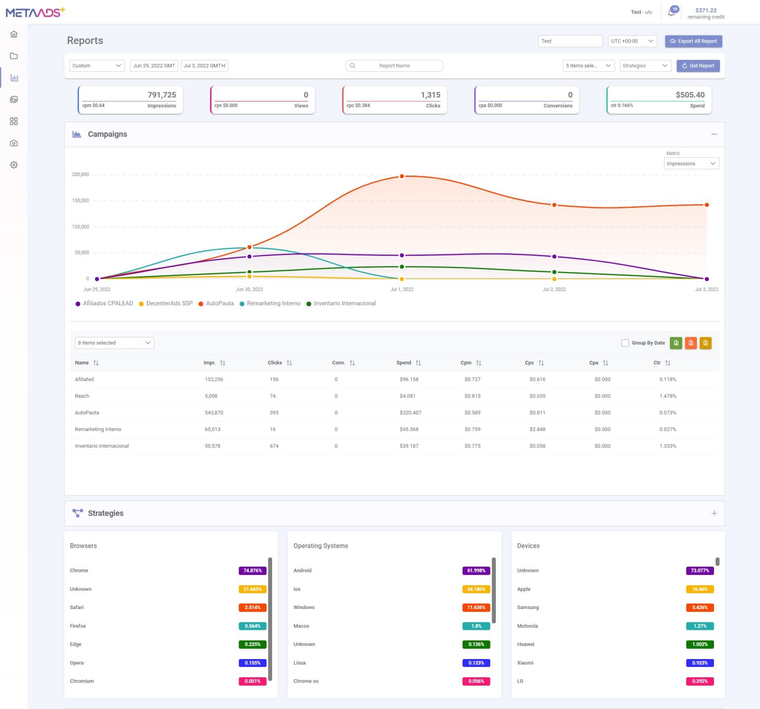Open the UTC +00:00 timezone dropdown
The height and width of the screenshot is (709, 760).
pyautogui.click(x=632, y=41)
